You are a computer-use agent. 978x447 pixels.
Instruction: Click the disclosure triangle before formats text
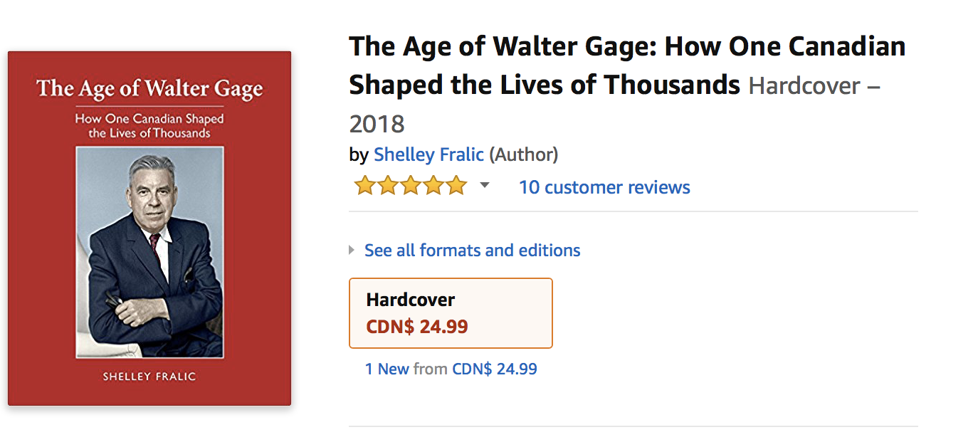coord(352,250)
